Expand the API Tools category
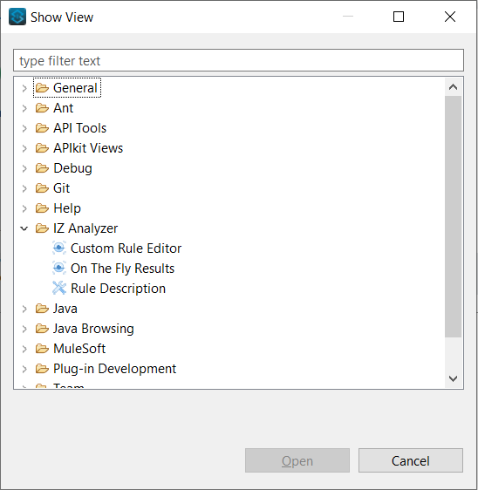 [x=24, y=128]
